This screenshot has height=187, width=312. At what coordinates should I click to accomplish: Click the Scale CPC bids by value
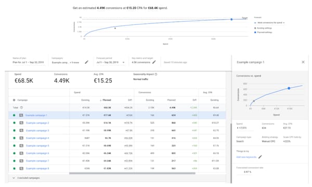[x=287, y=141]
